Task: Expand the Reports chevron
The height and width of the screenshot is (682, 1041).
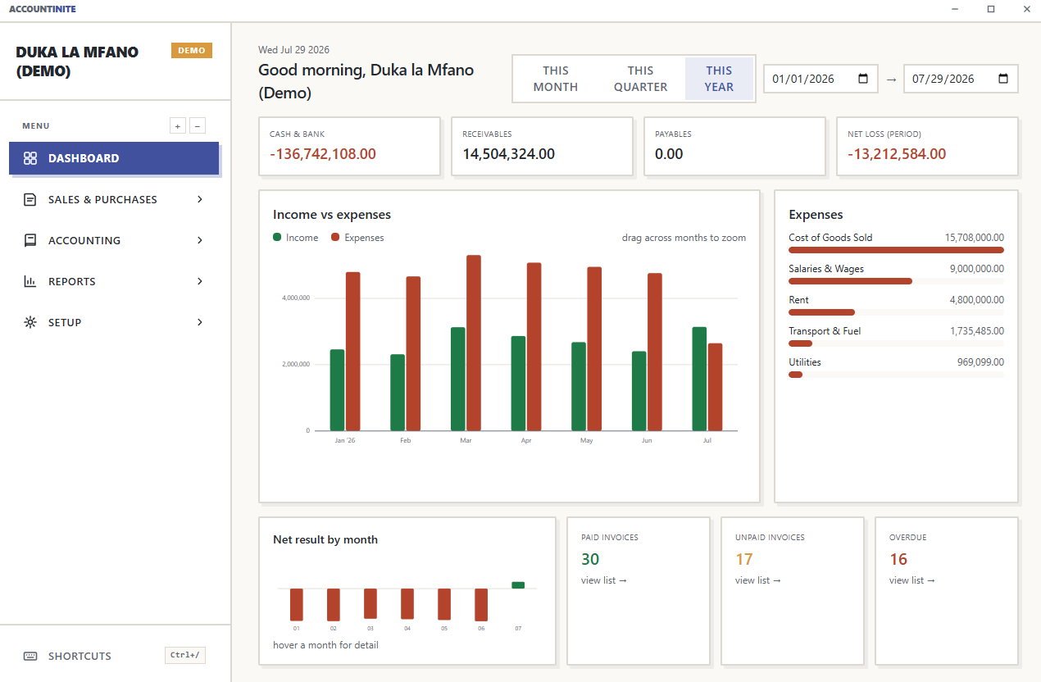Action: (x=200, y=281)
